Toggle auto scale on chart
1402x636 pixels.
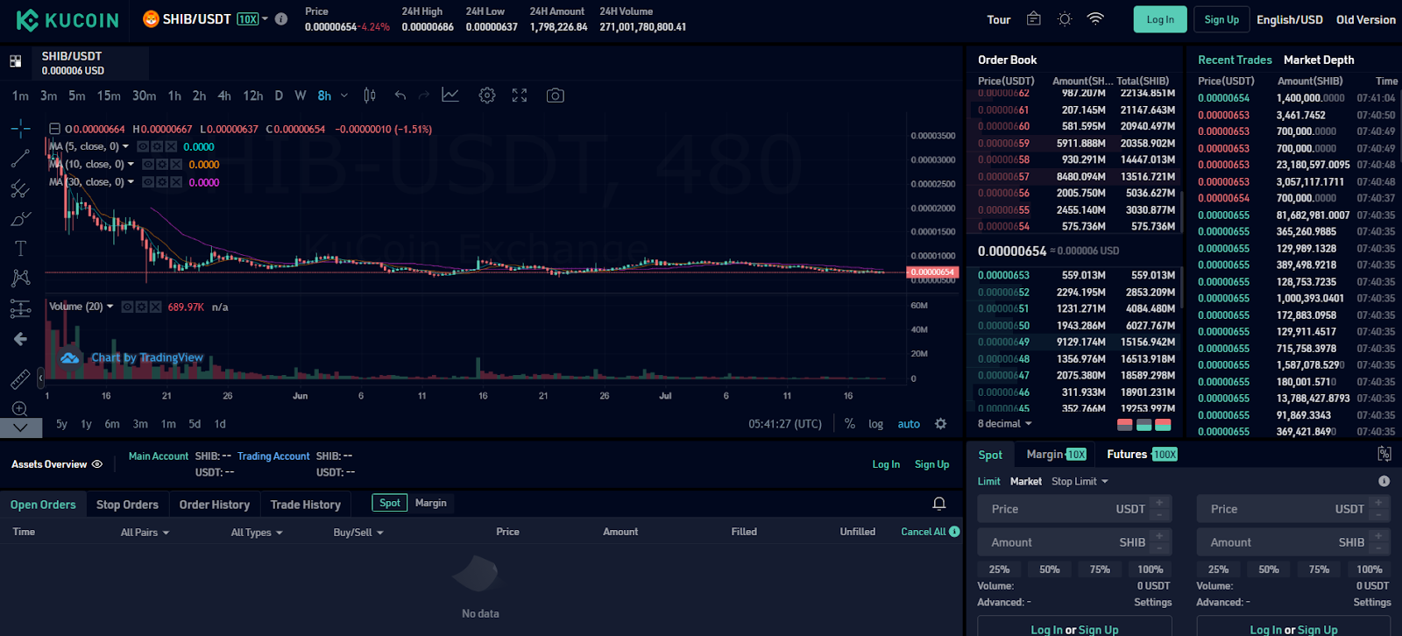(x=909, y=424)
